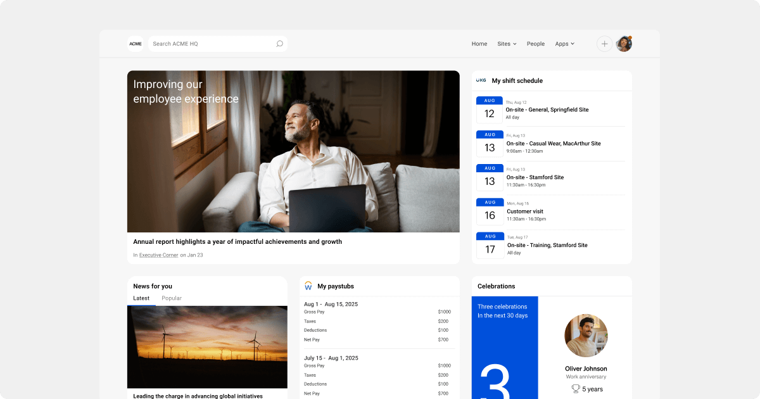The width and height of the screenshot is (760, 399).
Task: Open the user profile avatar
Action: coord(624,44)
